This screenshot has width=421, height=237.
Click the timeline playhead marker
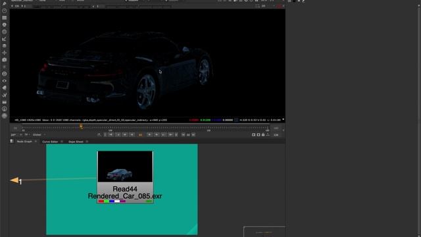[x=81, y=126]
